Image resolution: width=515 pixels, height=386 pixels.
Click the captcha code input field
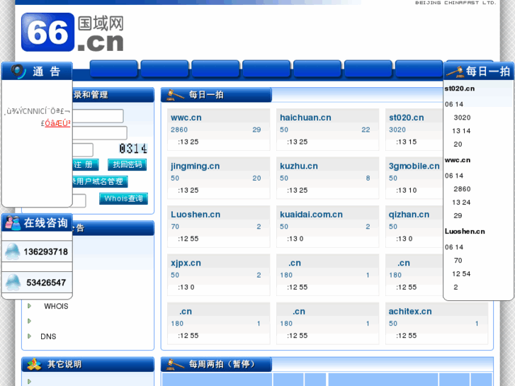(x=83, y=150)
